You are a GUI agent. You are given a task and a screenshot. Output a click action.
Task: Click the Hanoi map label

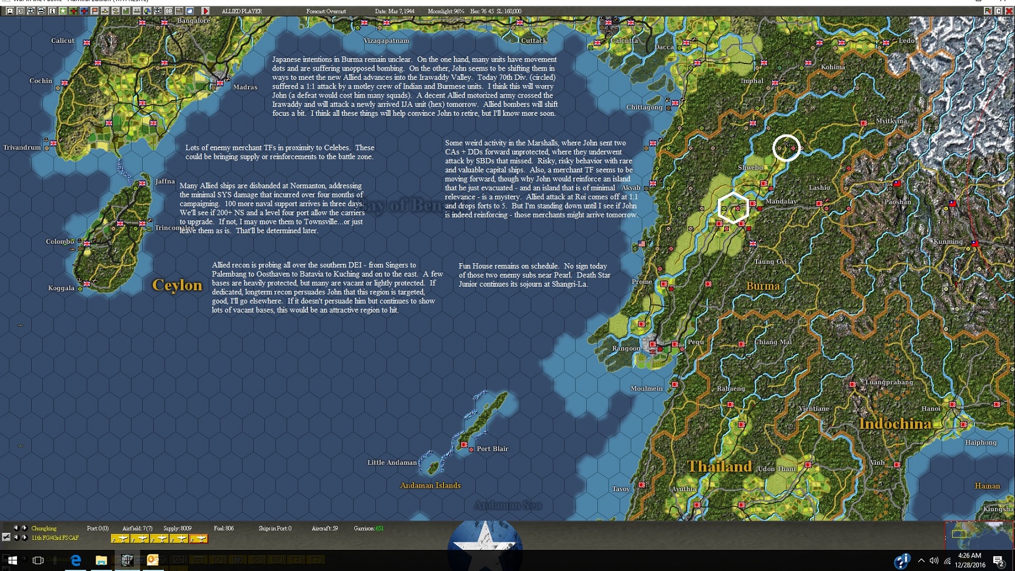tap(931, 409)
